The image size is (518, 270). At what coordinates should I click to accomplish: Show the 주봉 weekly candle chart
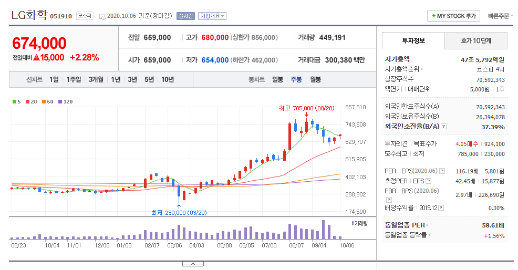[296, 80]
